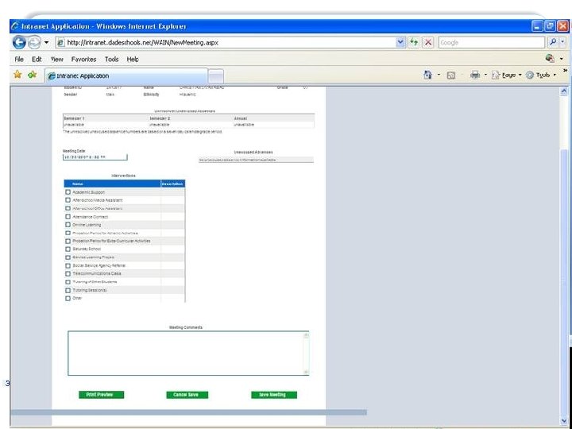Go back with the browser Back arrow
This screenshot has height=429, width=572.
point(19,43)
